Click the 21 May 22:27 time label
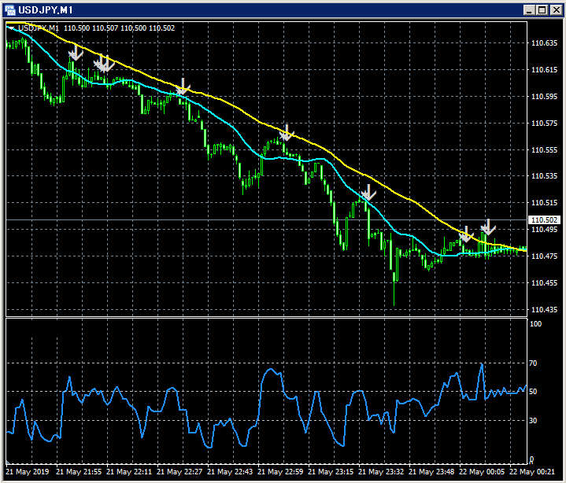This screenshot has height=483, width=566. [179, 472]
